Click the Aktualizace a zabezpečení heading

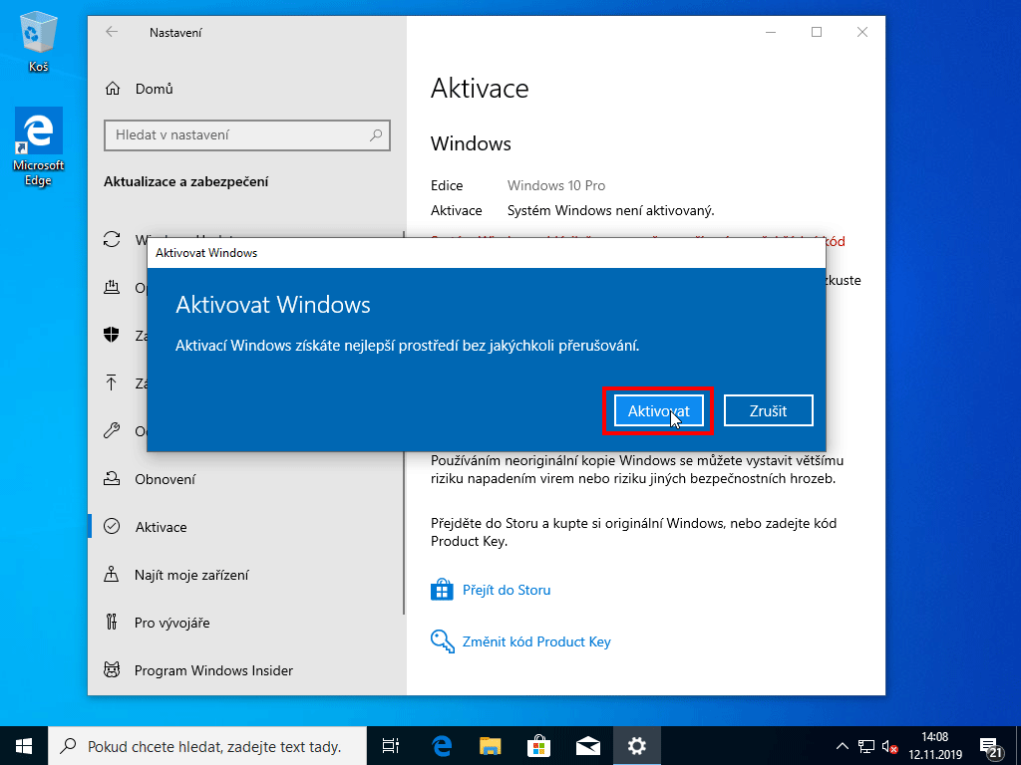click(186, 181)
